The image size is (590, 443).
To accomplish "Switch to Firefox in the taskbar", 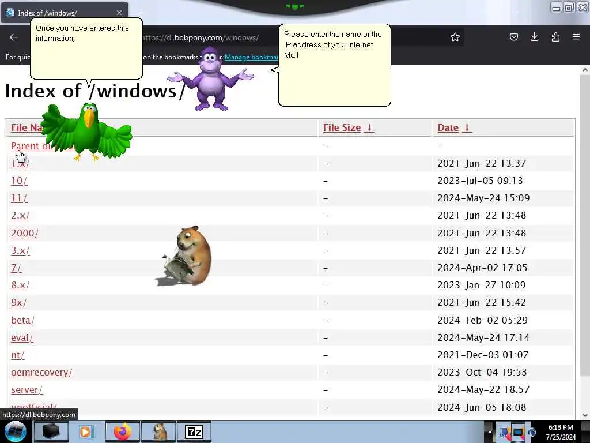I will pyautogui.click(x=122, y=431).
